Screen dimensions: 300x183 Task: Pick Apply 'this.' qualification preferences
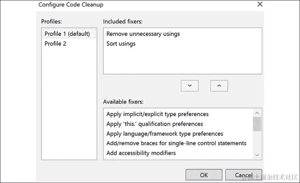(154, 124)
